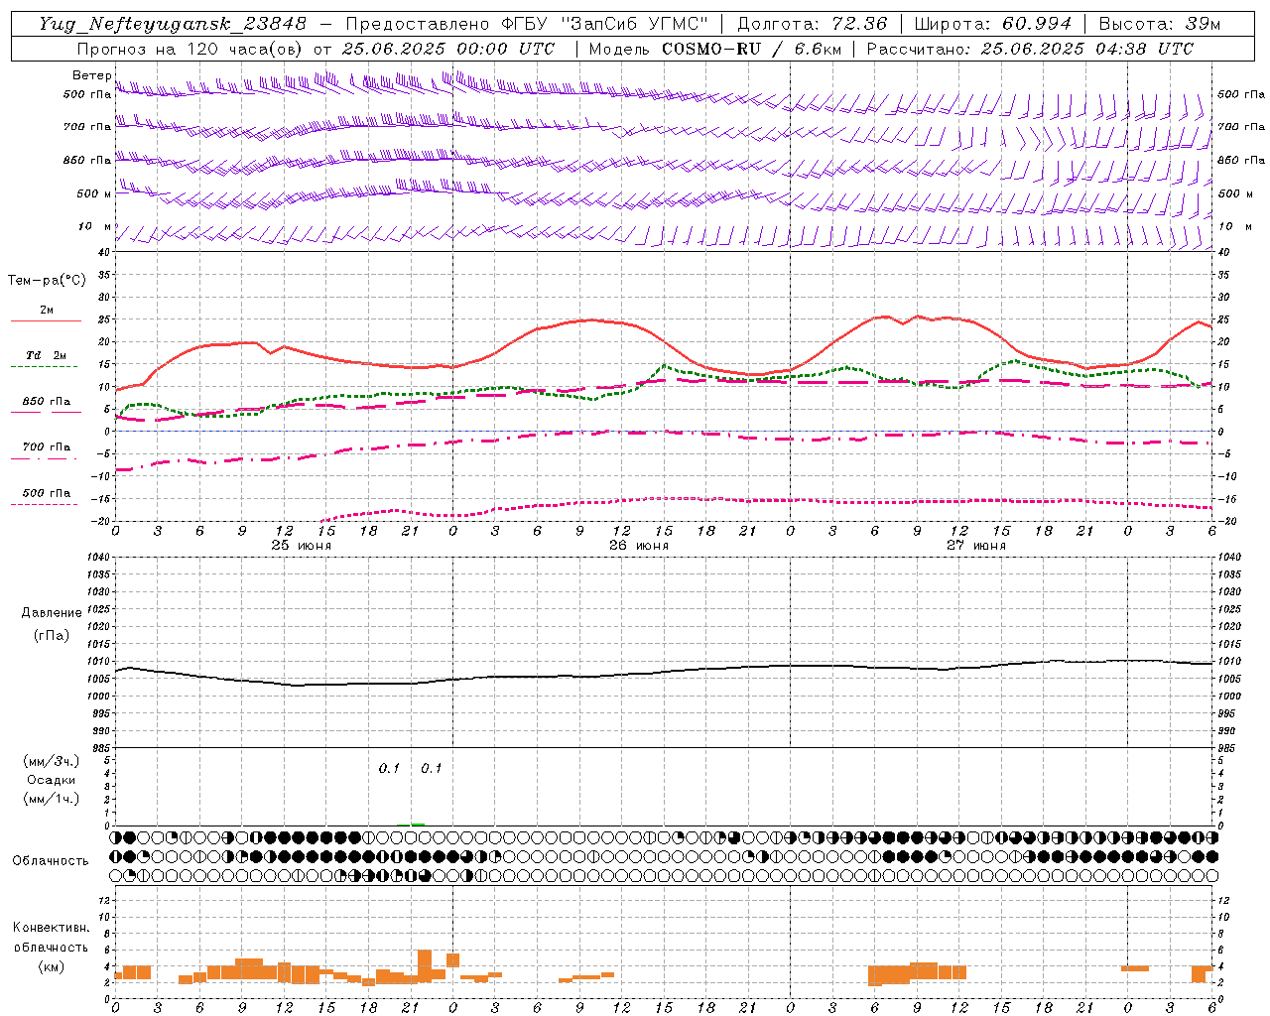Click the tallest orange convective cloud bar

pos(425,965)
